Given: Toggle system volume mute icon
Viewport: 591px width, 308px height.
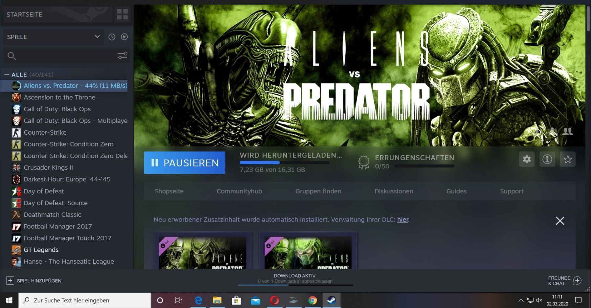Looking at the screenshot, I should (x=539, y=300).
